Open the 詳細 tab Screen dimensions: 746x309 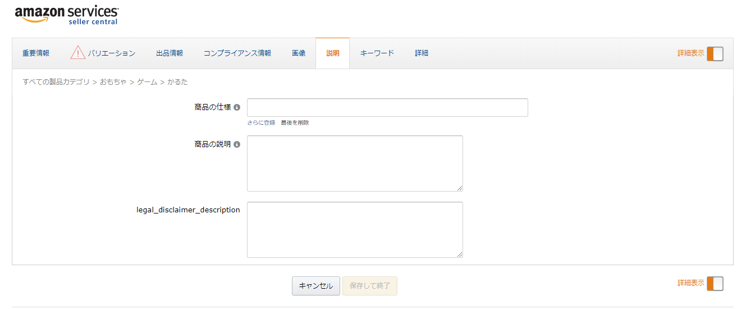tap(422, 53)
